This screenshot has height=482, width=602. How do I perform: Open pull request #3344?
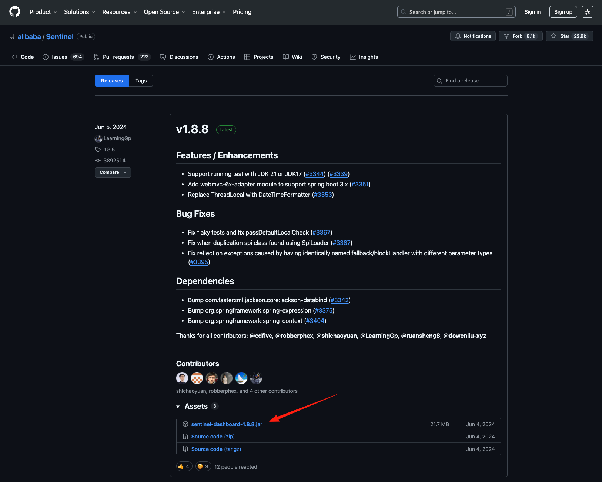(x=315, y=174)
